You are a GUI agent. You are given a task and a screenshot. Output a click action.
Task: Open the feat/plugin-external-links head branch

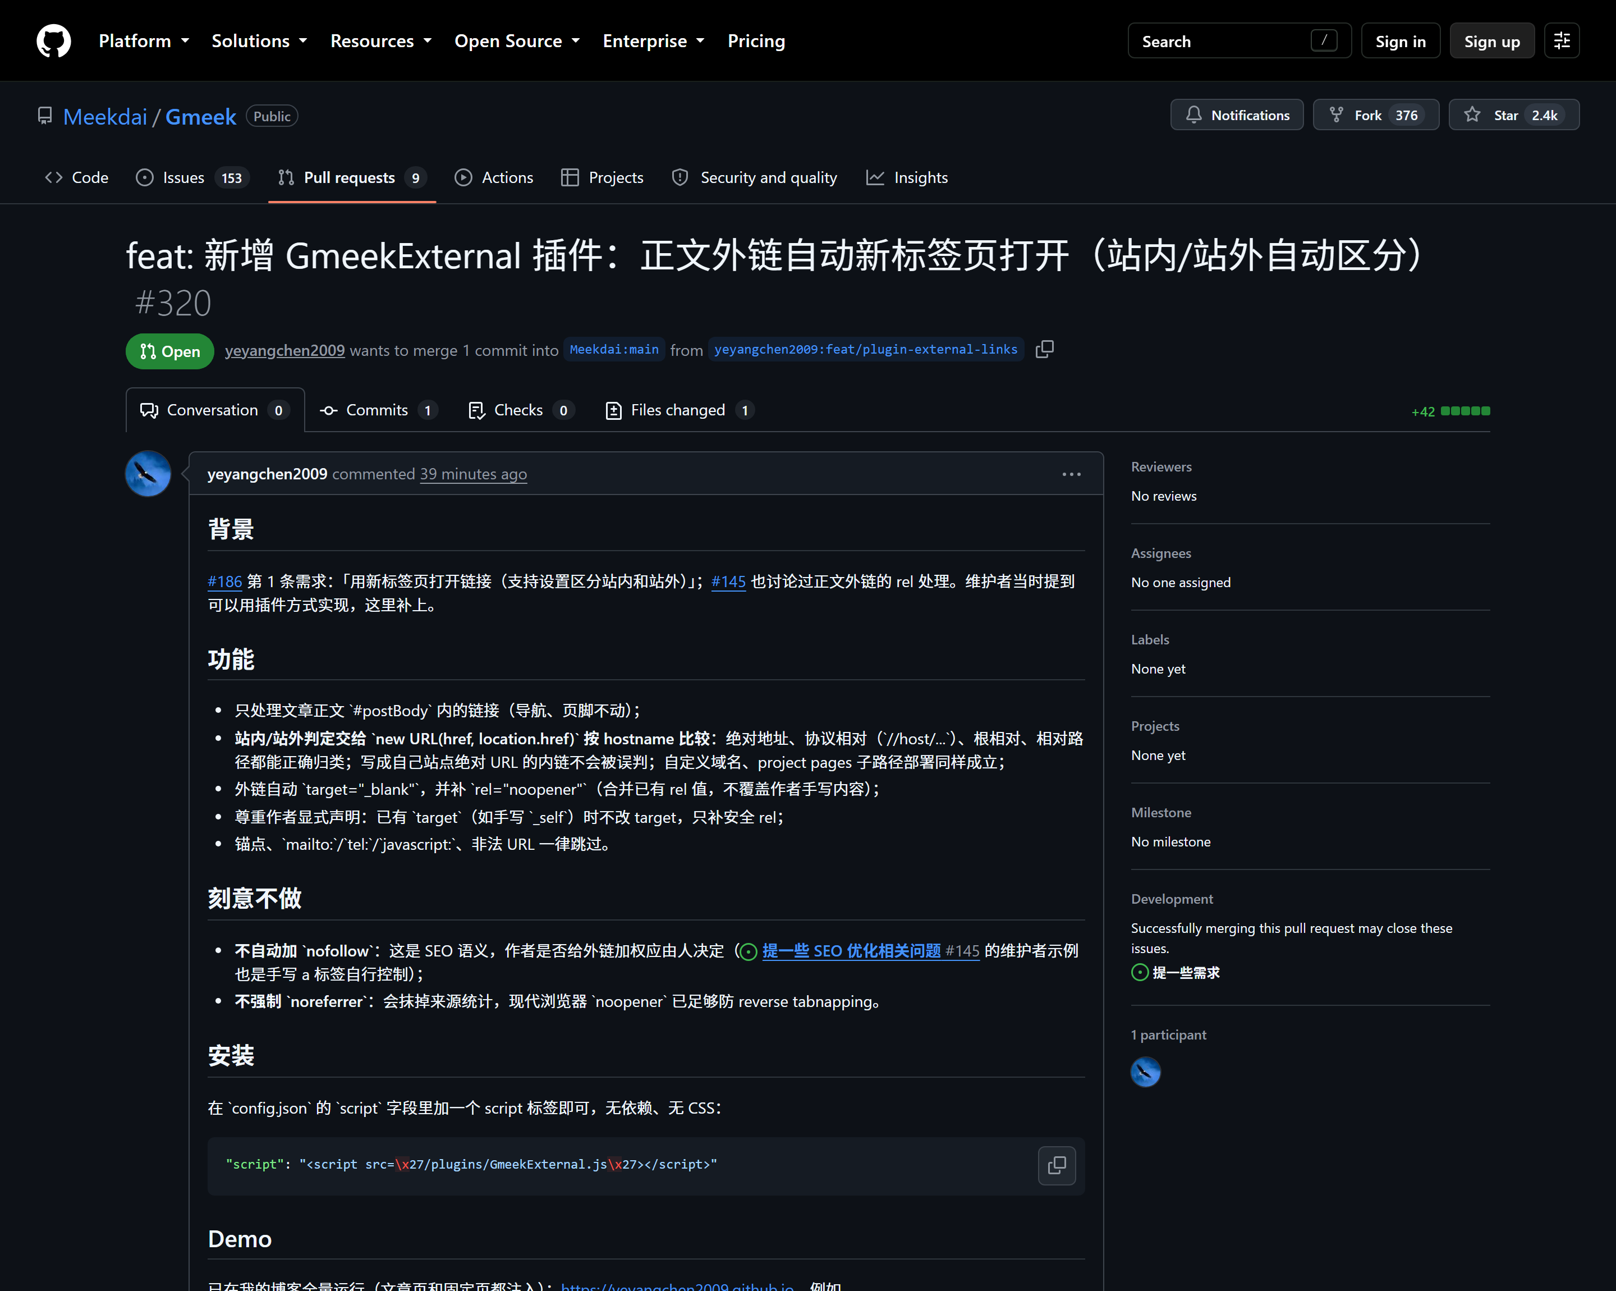[x=866, y=349]
